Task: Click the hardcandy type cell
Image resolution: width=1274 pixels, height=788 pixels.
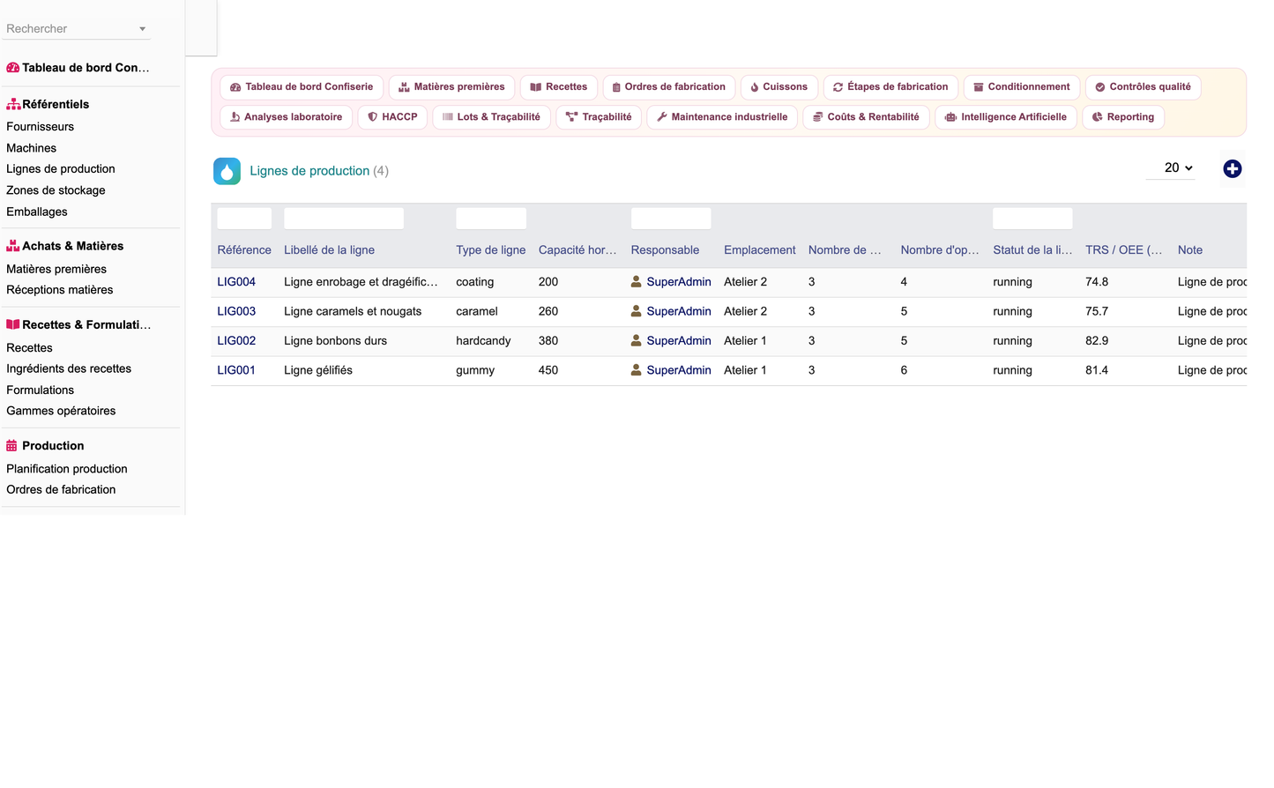Action: (483, 340)
